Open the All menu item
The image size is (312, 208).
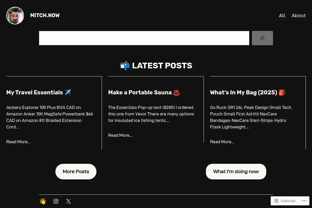point(282,15)
